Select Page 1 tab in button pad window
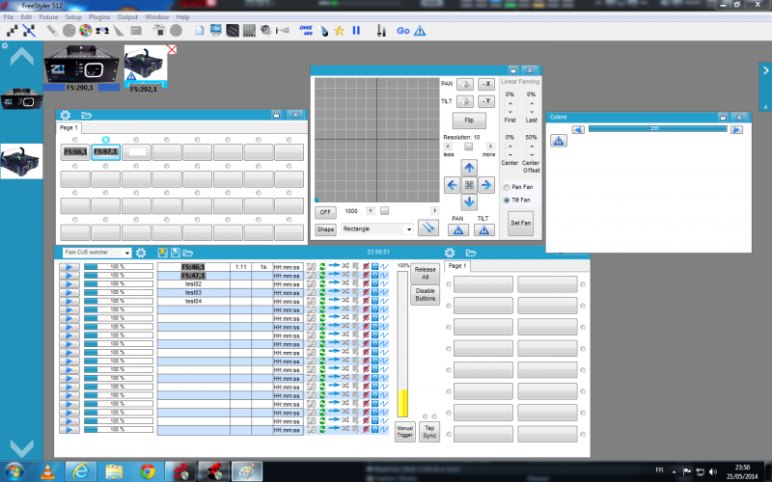This screenshot has height=482, width=772. 69,128
